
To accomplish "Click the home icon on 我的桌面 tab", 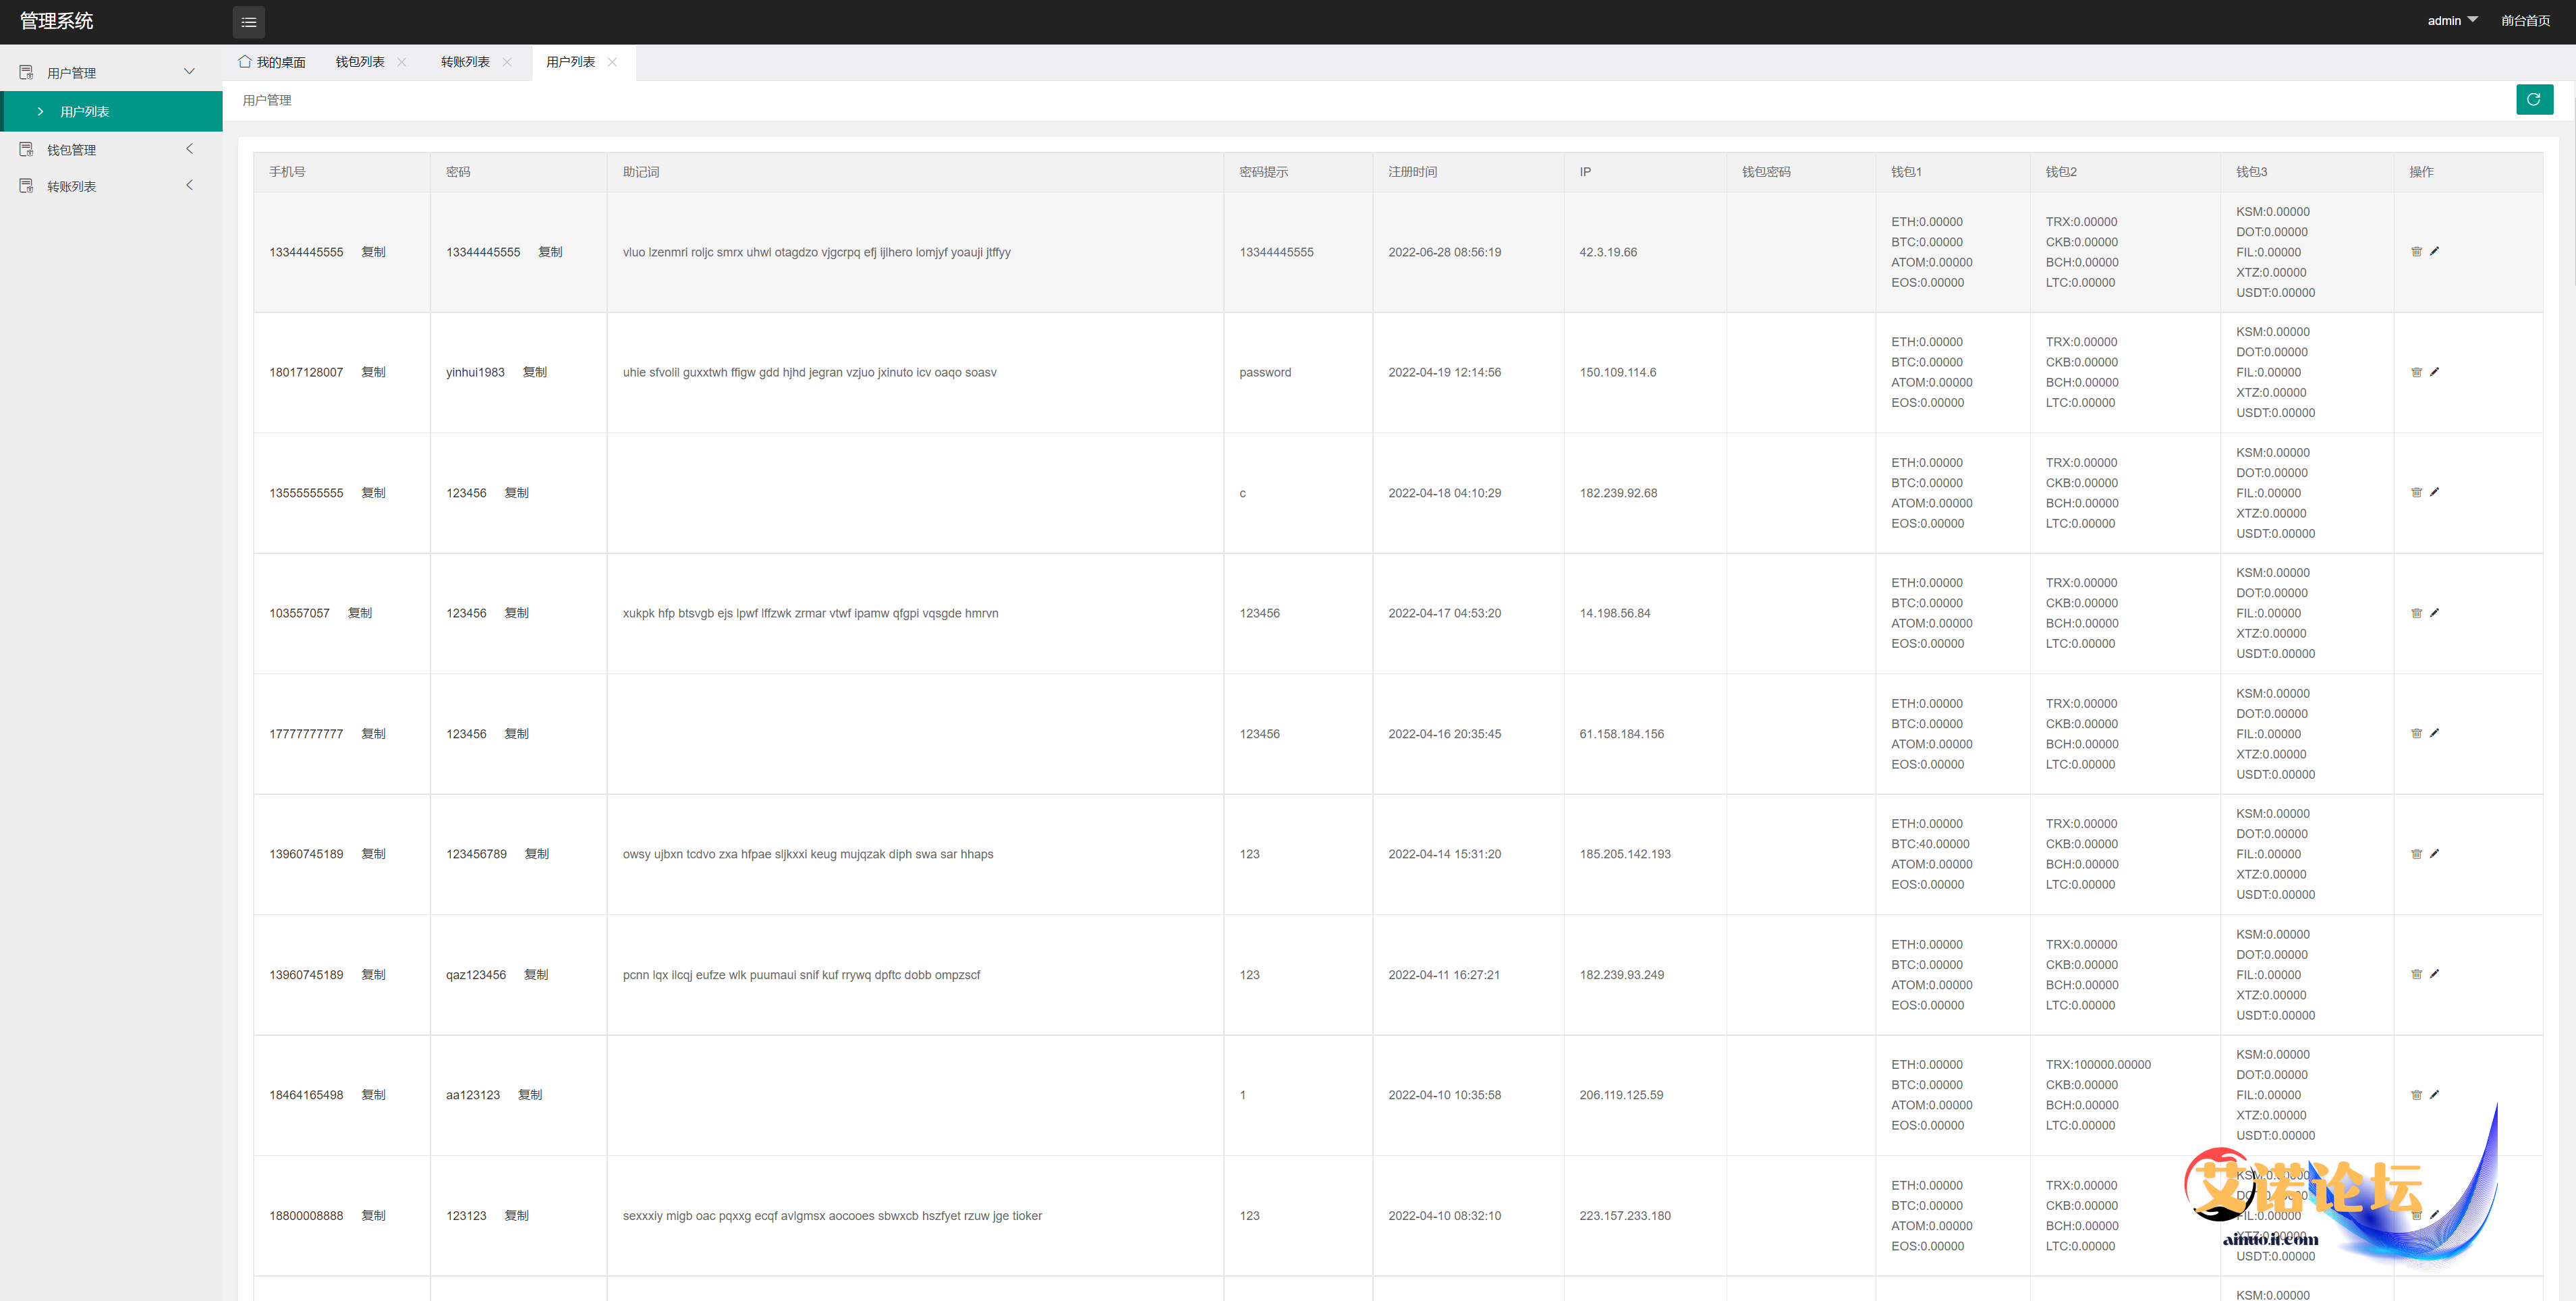I will coord(244,62).
